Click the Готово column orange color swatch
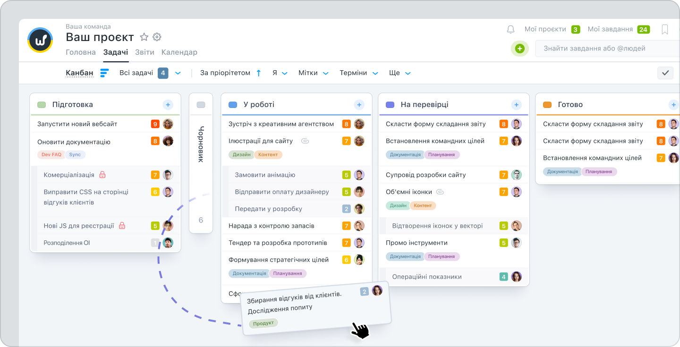680x347 pixels. click(547, 105)
